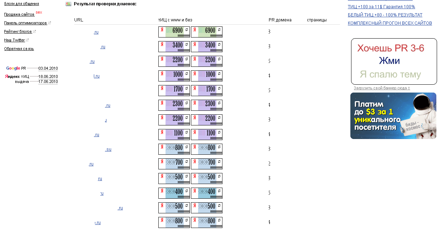Select the first 1100 tIC badge
The height and width of the screenshot is (233, 441).
pos(174,134)
